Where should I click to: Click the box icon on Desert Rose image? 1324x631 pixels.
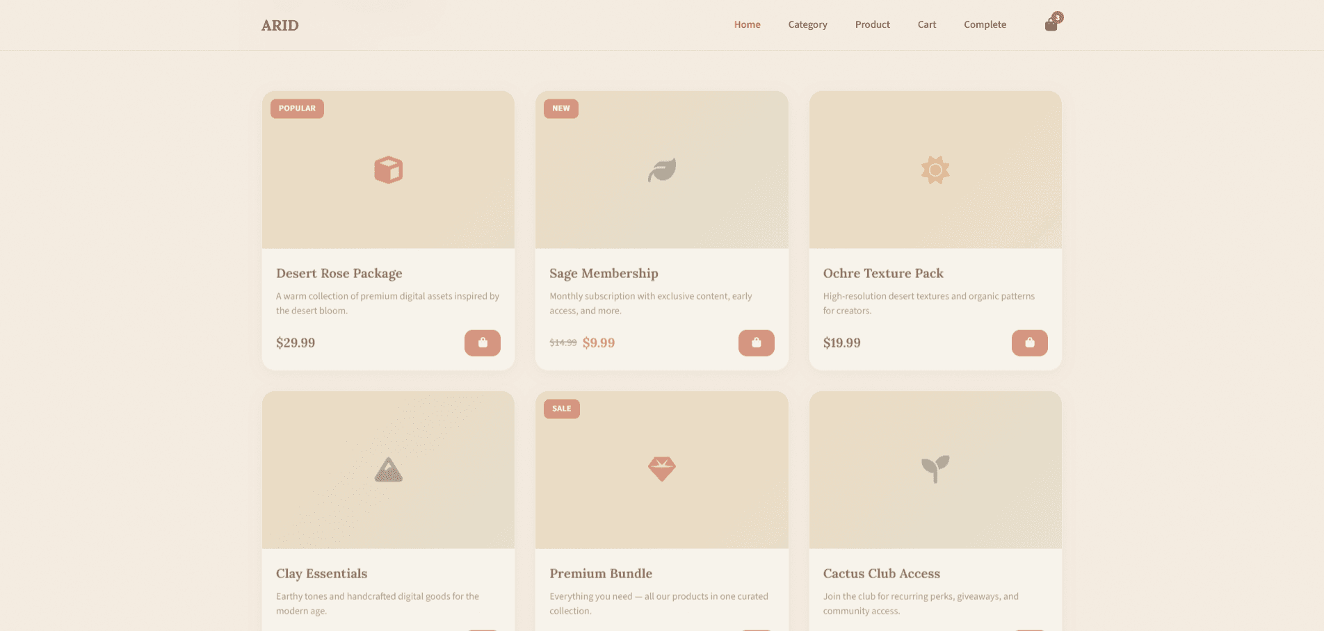(x=389, y=170)
